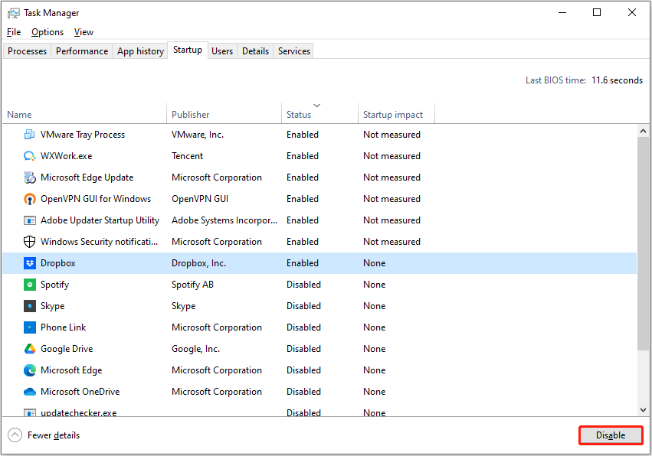Select the Skype icon in the list

(29, 305)
